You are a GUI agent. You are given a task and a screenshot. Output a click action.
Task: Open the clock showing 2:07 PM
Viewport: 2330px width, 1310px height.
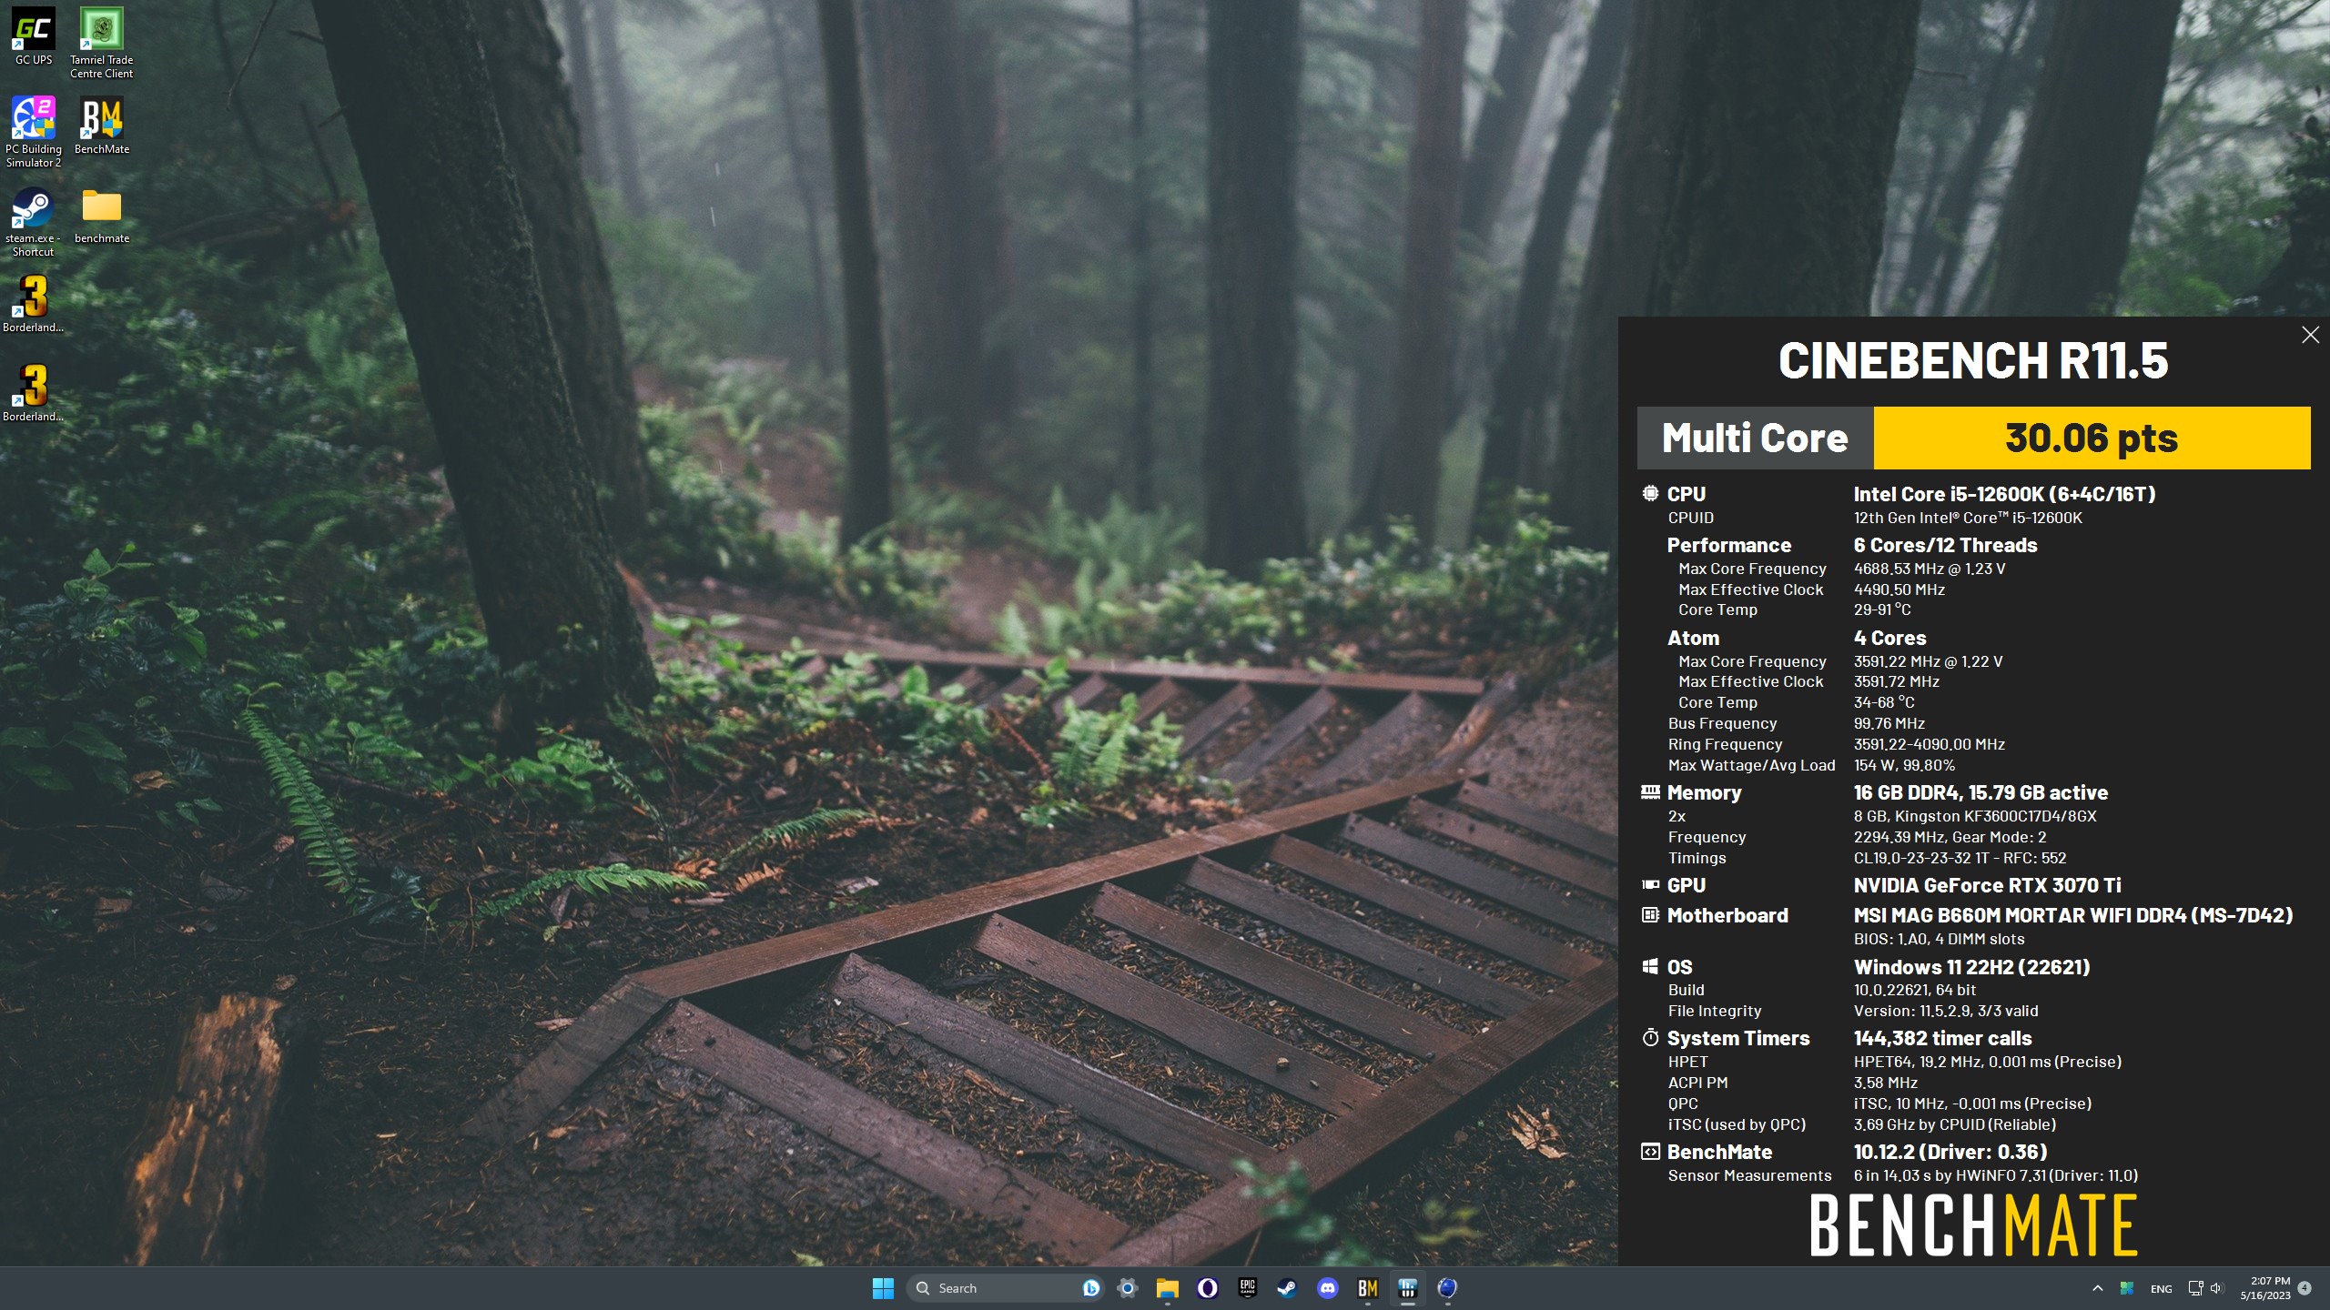pyautogui.click(x=2265, y=1288)
